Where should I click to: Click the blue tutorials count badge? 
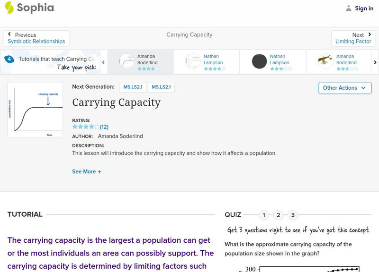pyautogui.click(x=9, y=59)
